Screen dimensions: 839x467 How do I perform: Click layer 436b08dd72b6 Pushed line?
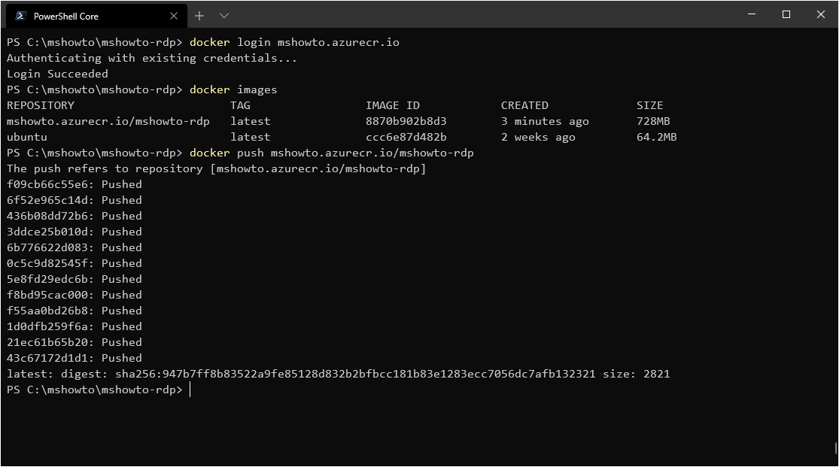(74, 216)
